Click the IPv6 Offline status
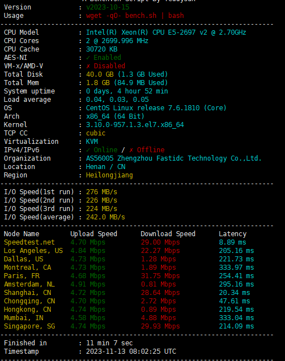This screenshot has width=285, height=361. [146, 150]
